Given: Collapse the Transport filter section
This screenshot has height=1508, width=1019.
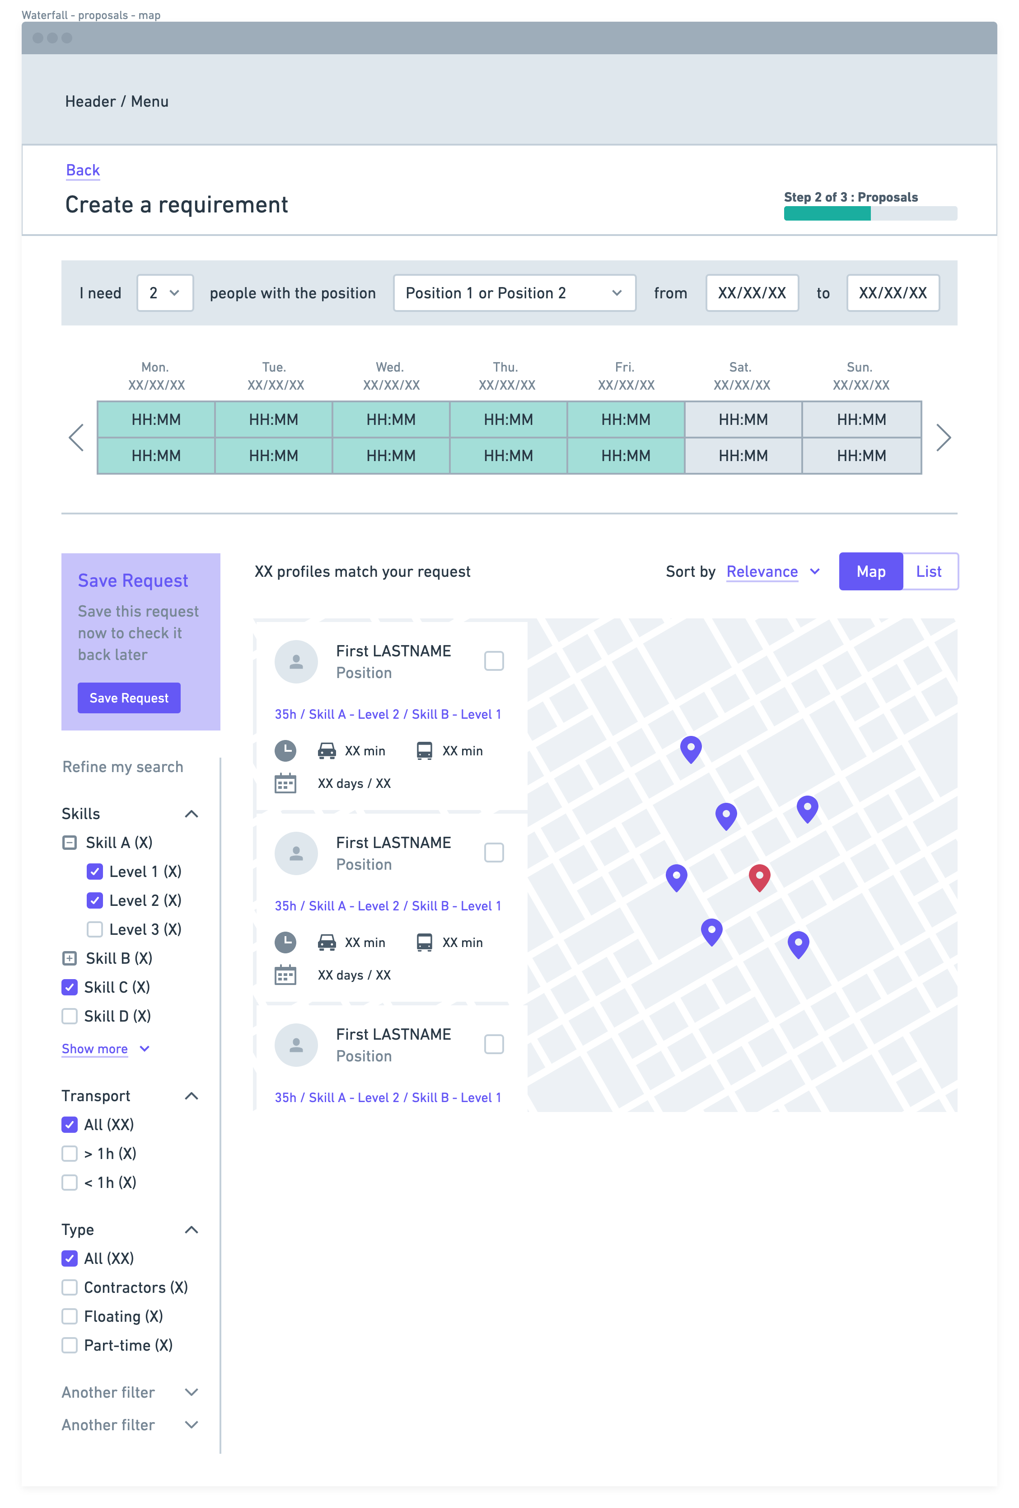Looking at the screenshot, I should click(191, 1096).
